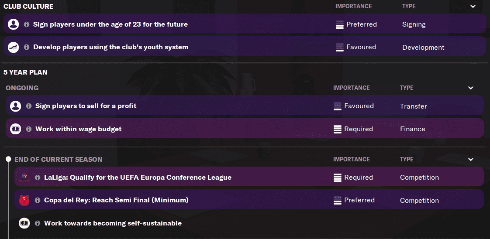Click the Type column header in the Ongoing section
Screen dimensions: 490x239
click(x=406, y=88)
